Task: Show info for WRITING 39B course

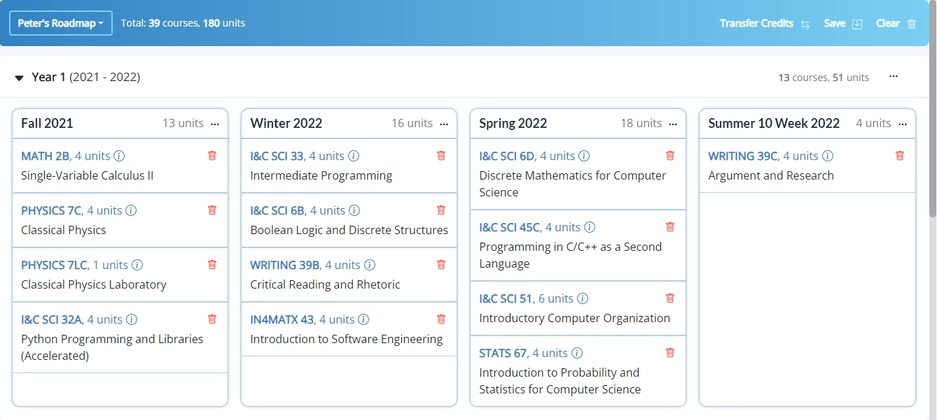Action: click(x=370, y=265)
